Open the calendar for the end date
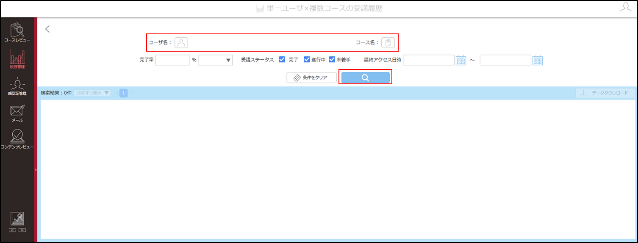The width and height of the screenshot is (638, 243). (538, 60)
